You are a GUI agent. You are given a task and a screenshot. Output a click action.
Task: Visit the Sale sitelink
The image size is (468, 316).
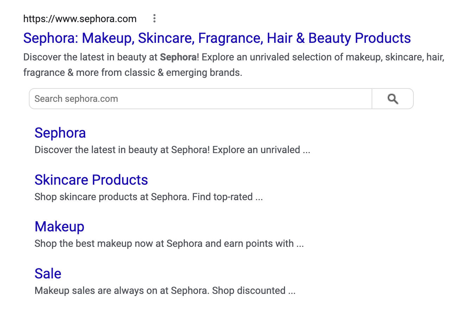click(48, 274)
